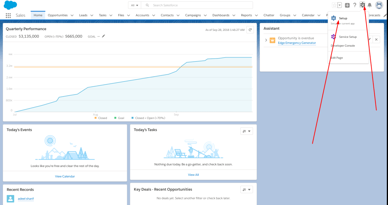
Task: Open the View Calendar link
Action: click(65, 176)
